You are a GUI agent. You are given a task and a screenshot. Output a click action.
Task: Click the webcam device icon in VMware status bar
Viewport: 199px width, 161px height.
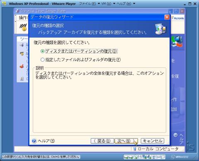click(x=153, y=157)
